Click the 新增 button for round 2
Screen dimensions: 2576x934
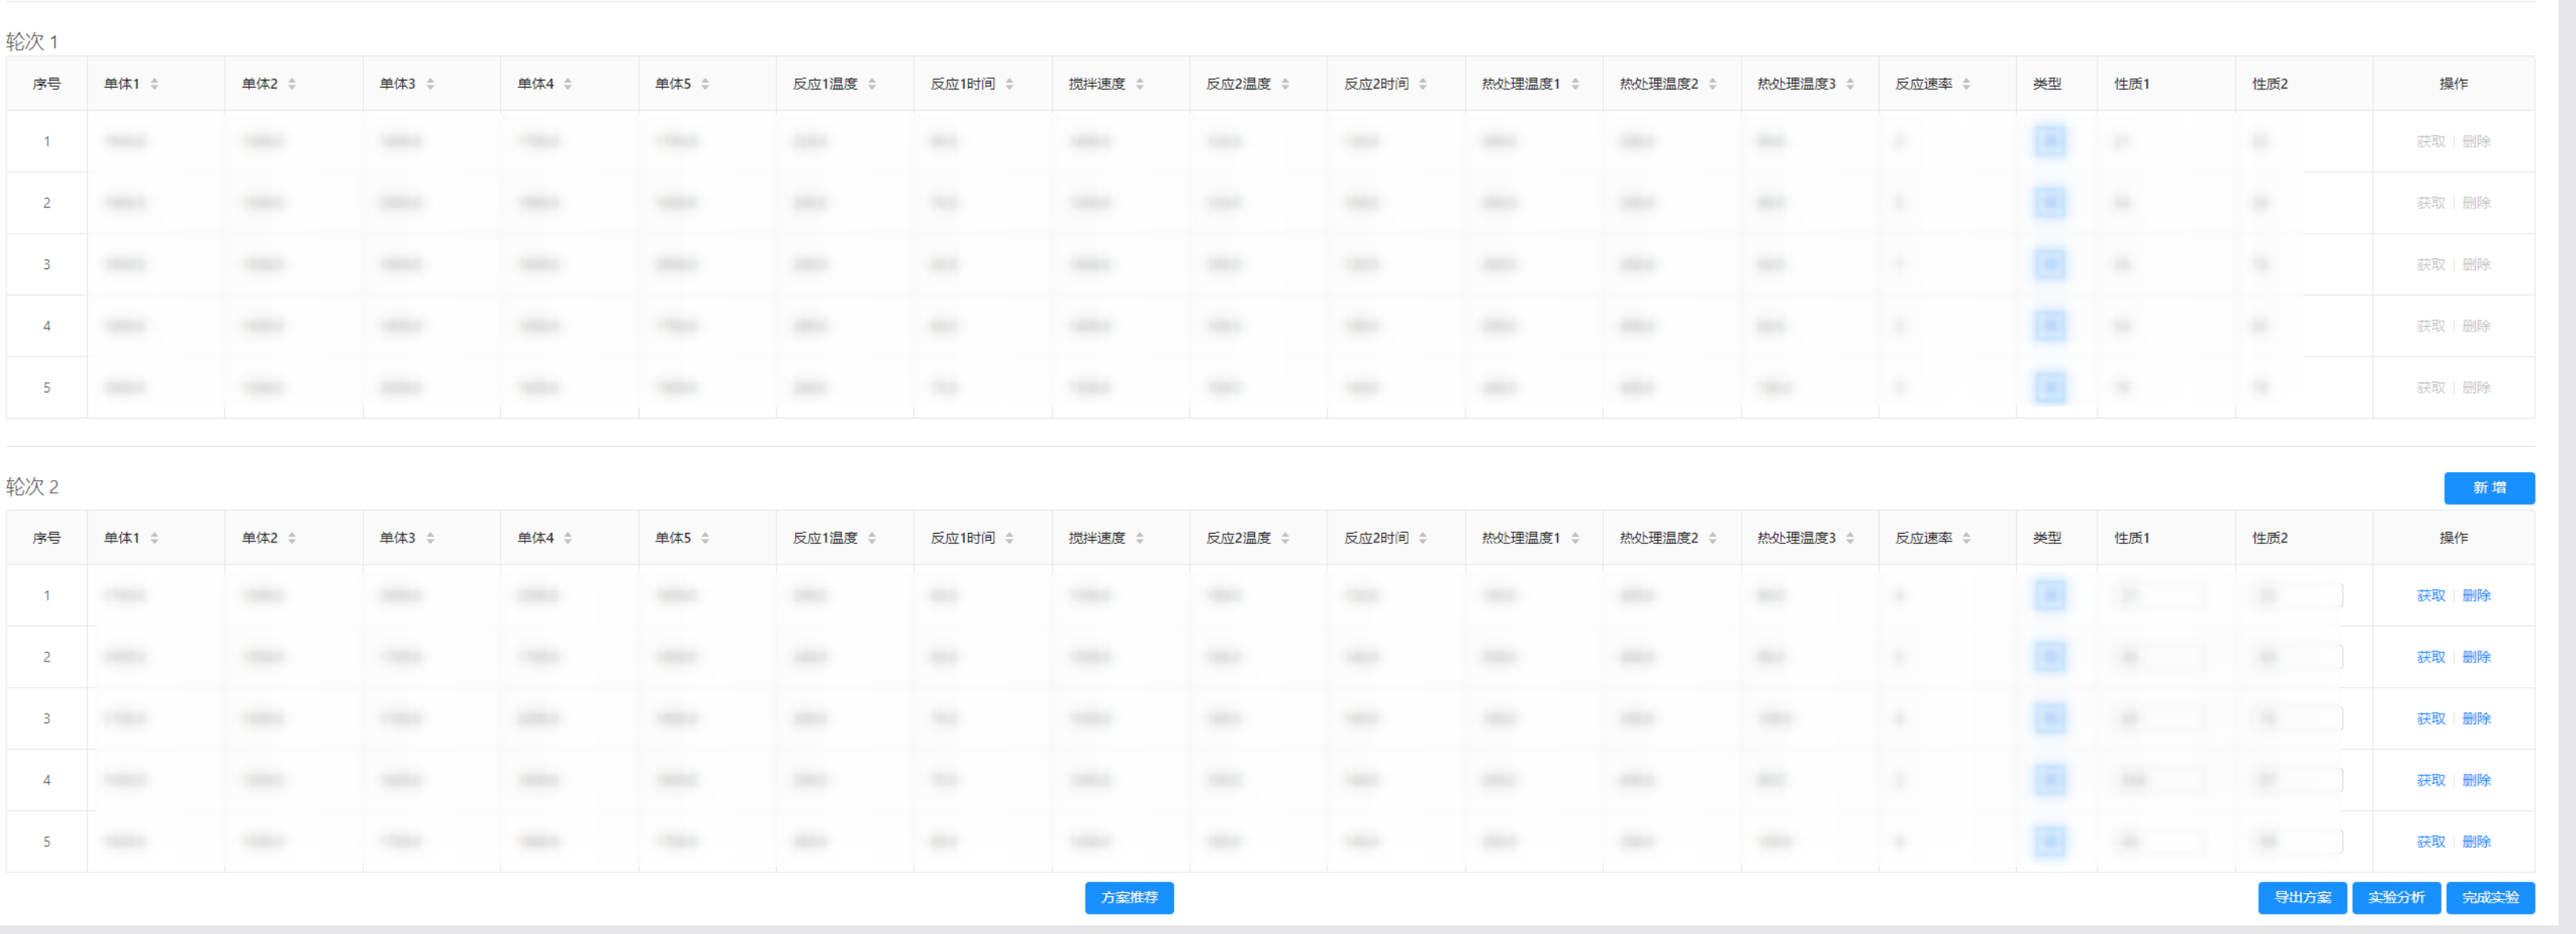click(x=2488, y=488)
